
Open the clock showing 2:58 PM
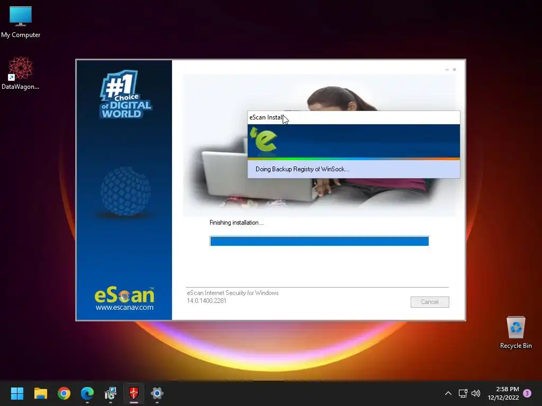[503, 393]
